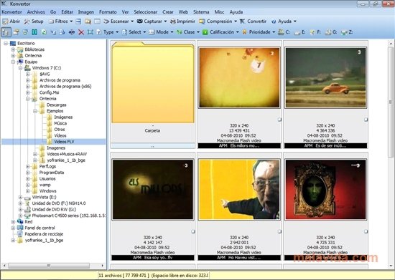Open the Select dropdown
The height and width of the screenshot is (280, 395).
[134, 32]
